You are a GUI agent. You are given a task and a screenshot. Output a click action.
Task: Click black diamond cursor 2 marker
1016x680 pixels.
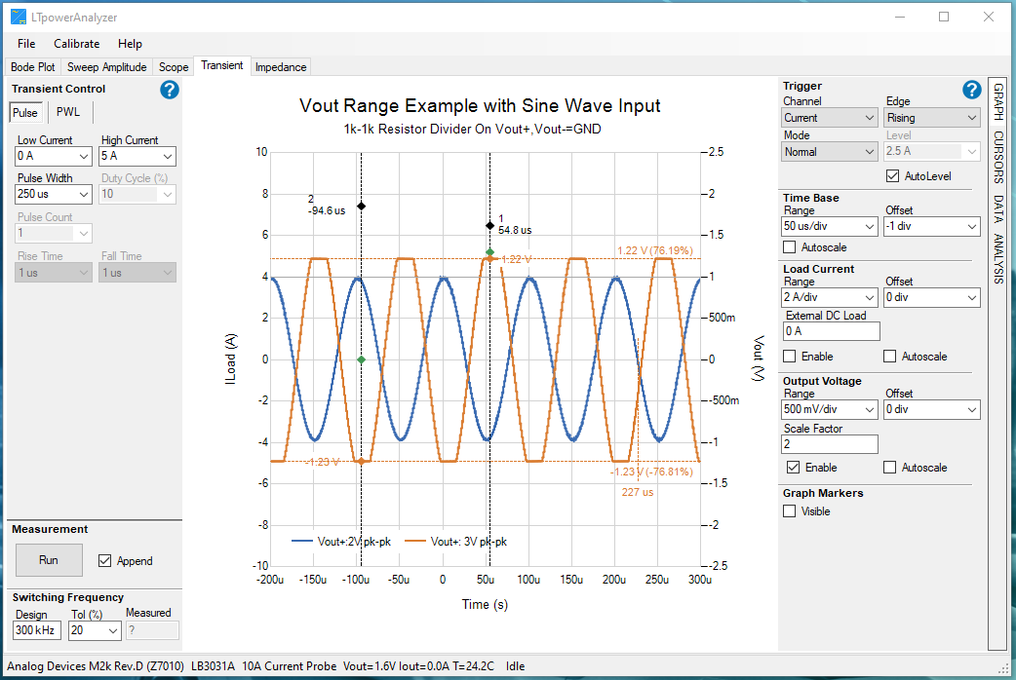coord(361,206)
